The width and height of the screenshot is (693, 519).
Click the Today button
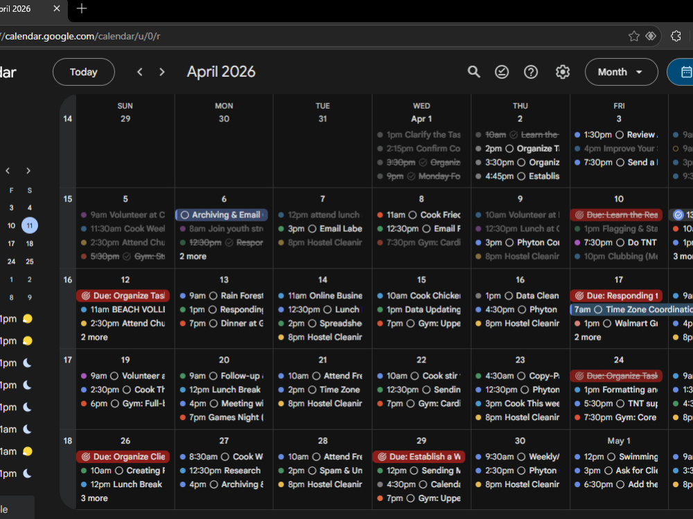(84, 72)
